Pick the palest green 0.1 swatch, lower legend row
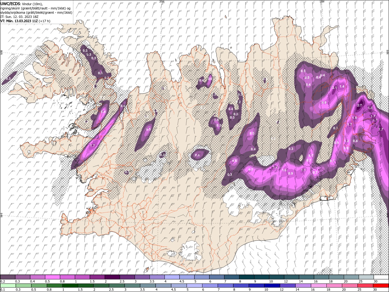This screenshot has height=292, width=389. tap(8, 285)
